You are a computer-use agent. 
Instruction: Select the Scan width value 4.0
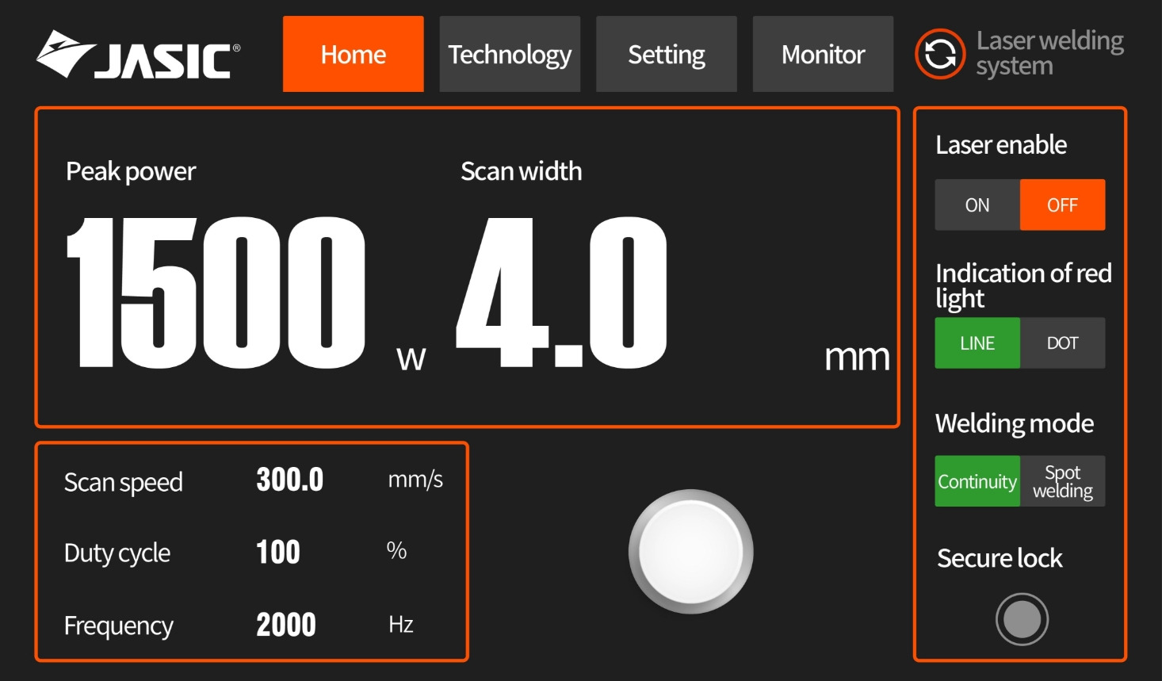[x=562, y=293]
